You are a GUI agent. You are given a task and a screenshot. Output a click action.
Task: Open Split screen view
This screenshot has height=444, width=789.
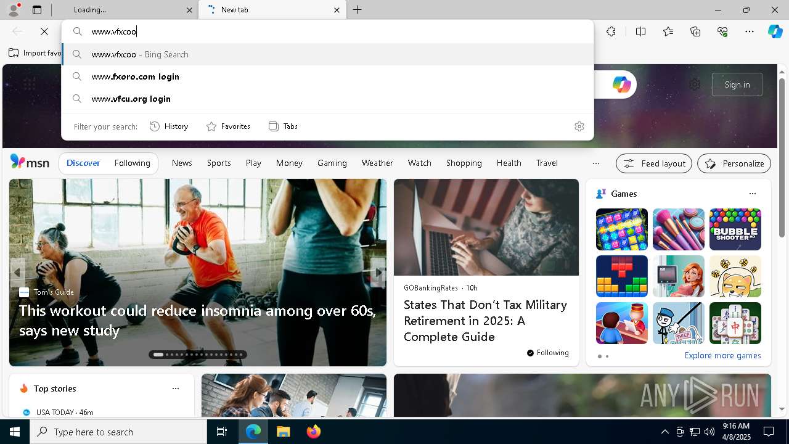640,31
